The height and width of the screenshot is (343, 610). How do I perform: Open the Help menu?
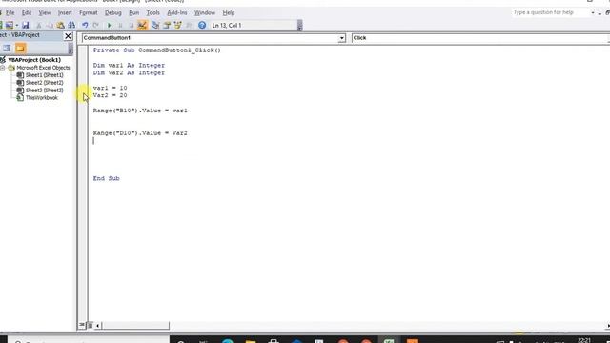point(229,12)
